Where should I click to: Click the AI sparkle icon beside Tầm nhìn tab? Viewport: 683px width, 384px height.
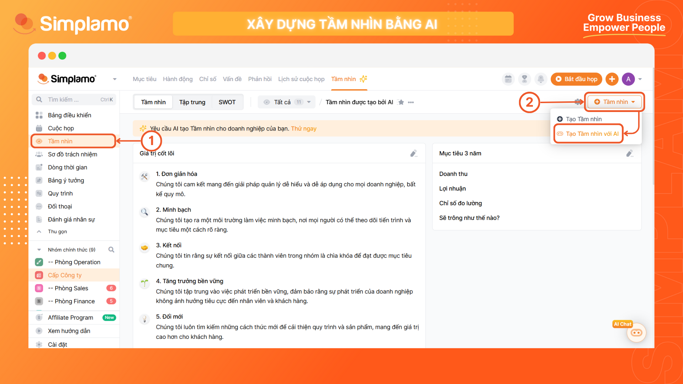pos(363,79)
